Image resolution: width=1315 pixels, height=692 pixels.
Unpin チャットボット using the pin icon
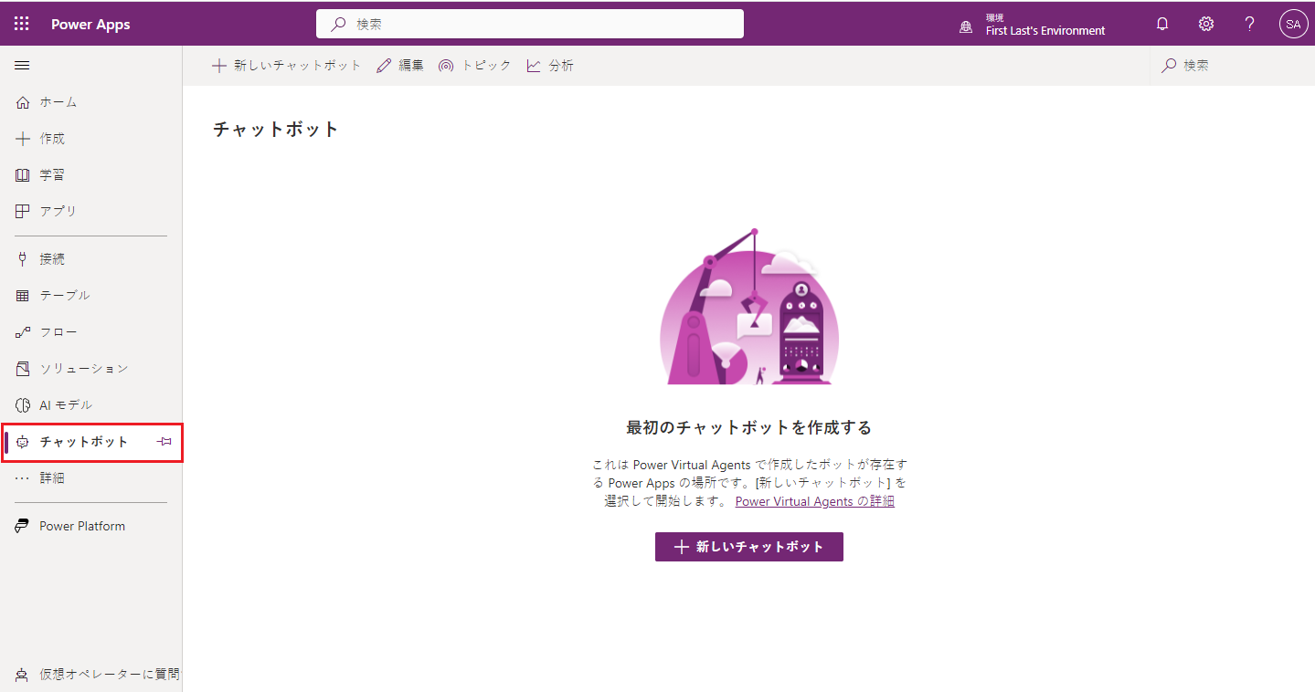point(164,442)
